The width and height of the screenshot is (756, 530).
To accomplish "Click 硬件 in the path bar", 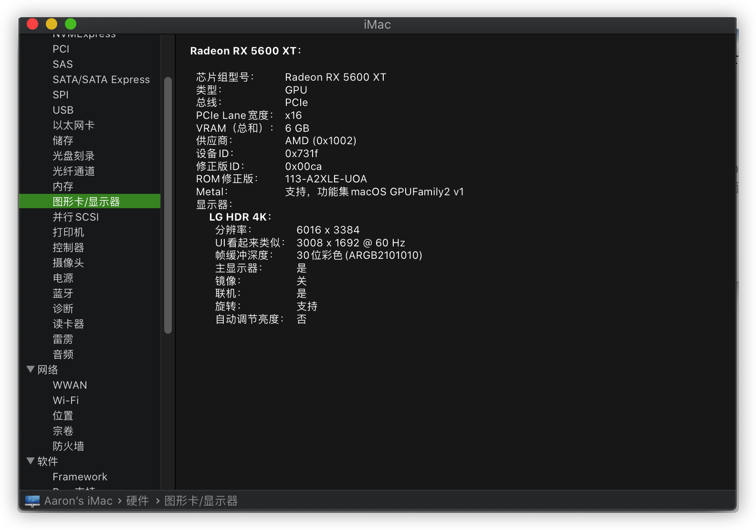I will (x=137, y=501).
